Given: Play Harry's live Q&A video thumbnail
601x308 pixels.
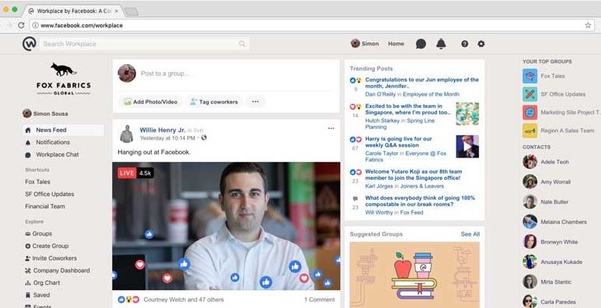Looking at the screenshot, I should 467,147.
